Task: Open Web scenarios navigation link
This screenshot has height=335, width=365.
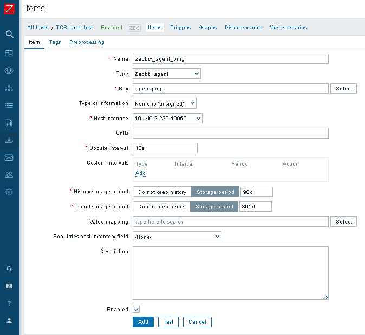Action: [289, 28]
